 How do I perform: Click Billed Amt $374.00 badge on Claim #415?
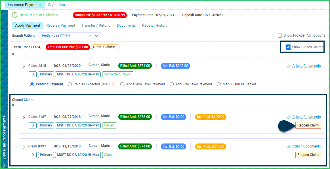pyautogui.click(x=135, y=66)
